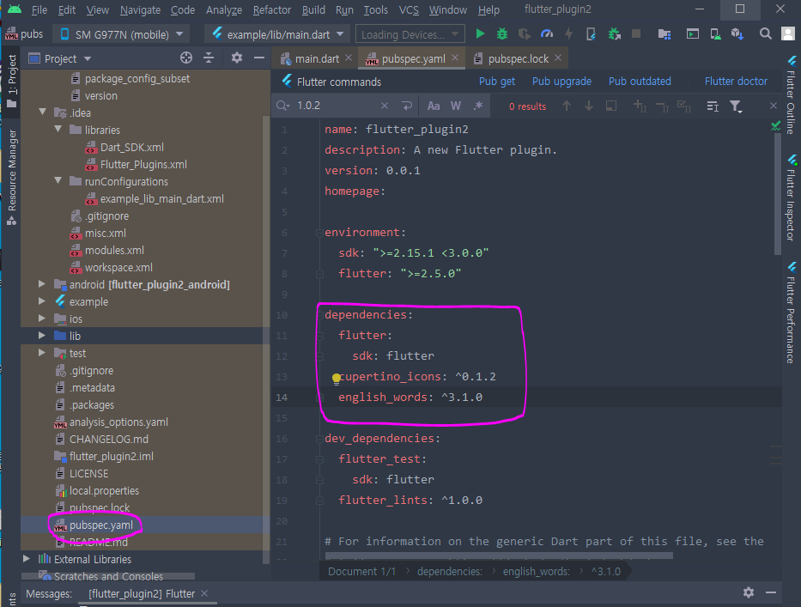Toggle Match Case (Aa) in search bar
801x607 pixels.
pos(434,106)
